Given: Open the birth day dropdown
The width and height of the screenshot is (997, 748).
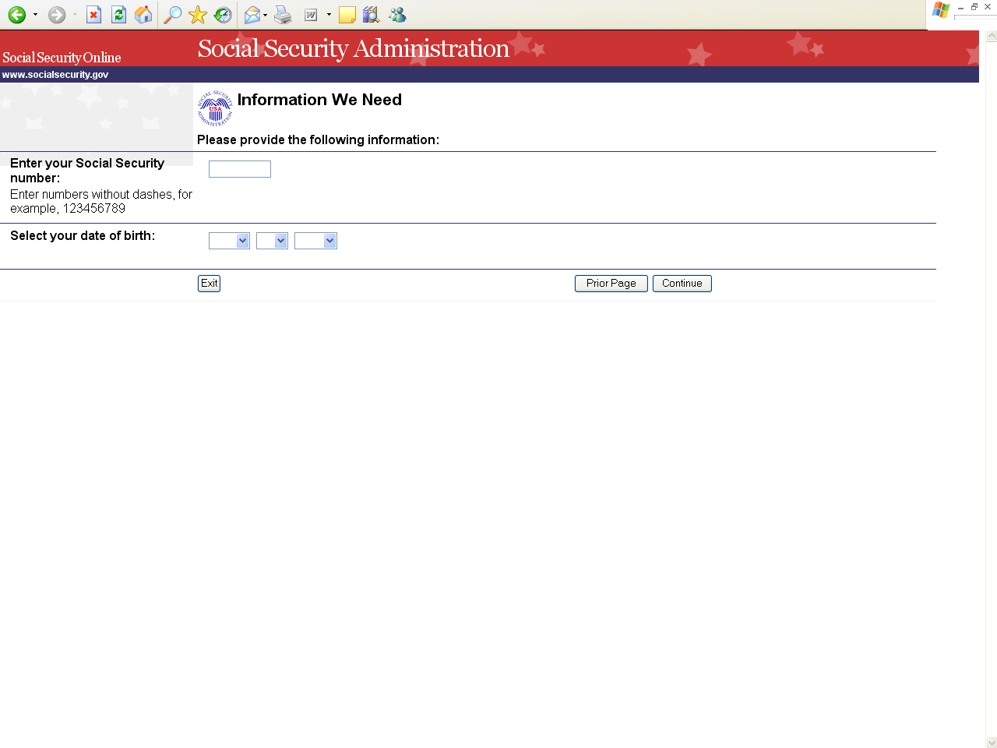Looking at the screenshot, I should coord(272,241).
